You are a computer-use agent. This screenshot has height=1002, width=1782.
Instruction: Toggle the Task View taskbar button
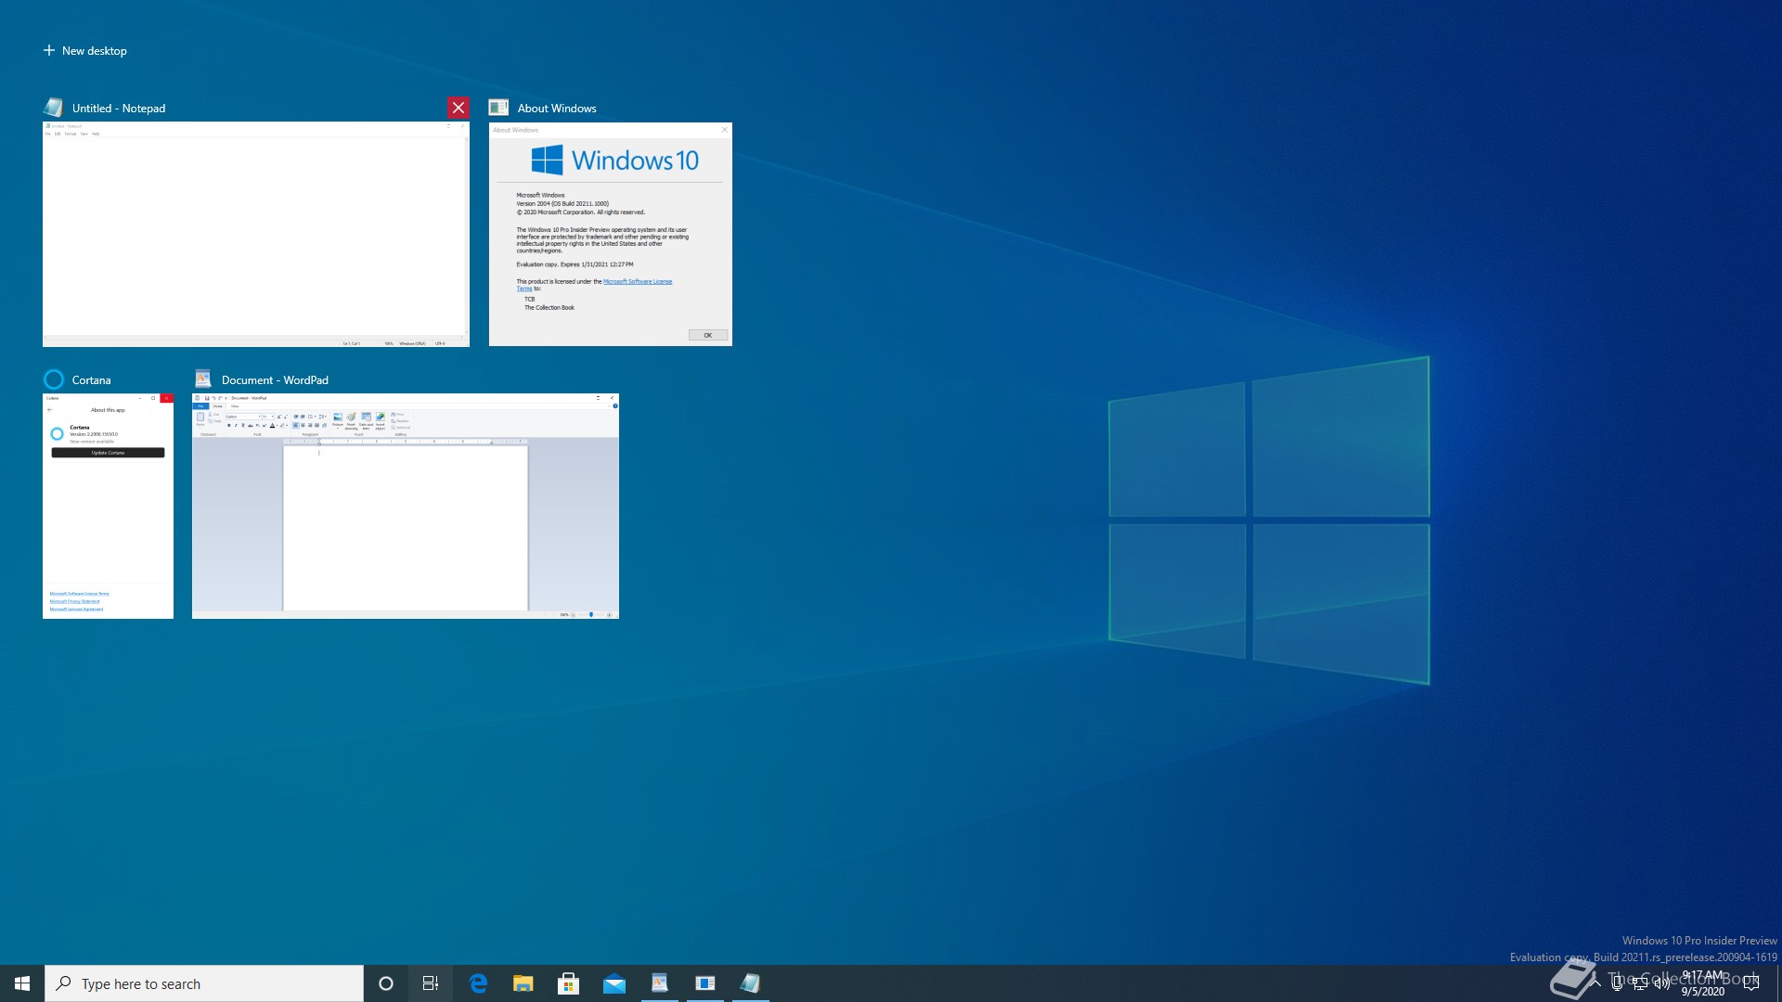[x=431, y=983]
